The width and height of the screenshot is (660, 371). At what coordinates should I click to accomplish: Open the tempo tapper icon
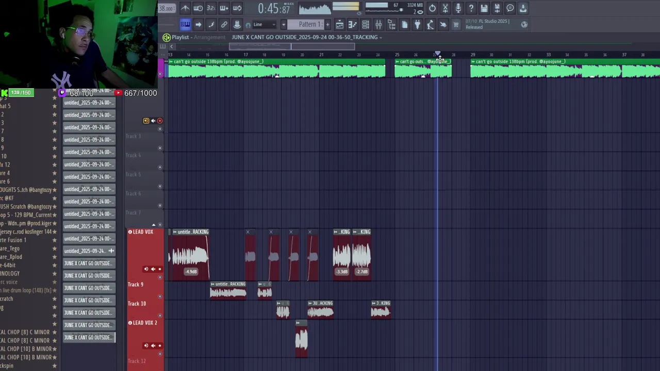[x=430, y=24]
